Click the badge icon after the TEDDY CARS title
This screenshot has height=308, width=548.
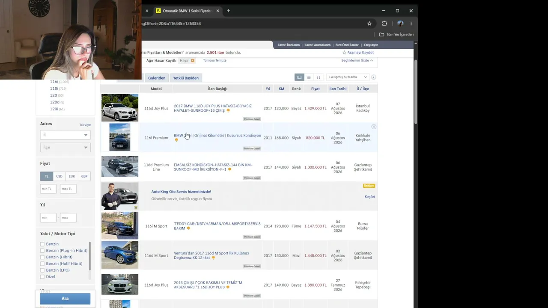click(x=188, y=228)
